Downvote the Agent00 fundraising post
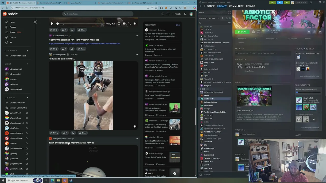 pyautogui.click(x=57, y=49)
